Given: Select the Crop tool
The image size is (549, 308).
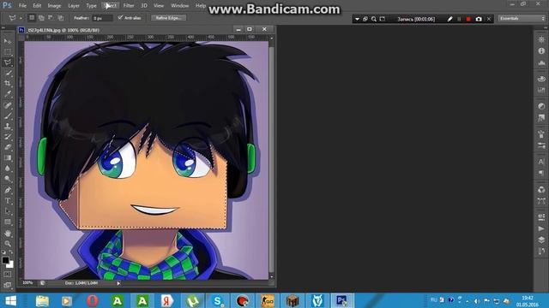Looking at the screenshot, I should tap(8, 84).
